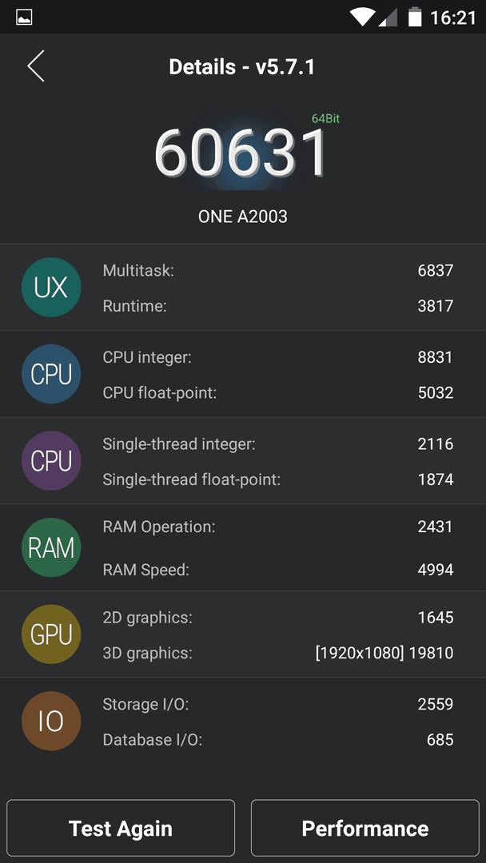486x863 pixels.
Task: Select the Database I/O score row
Action: [x=278, y=740]
